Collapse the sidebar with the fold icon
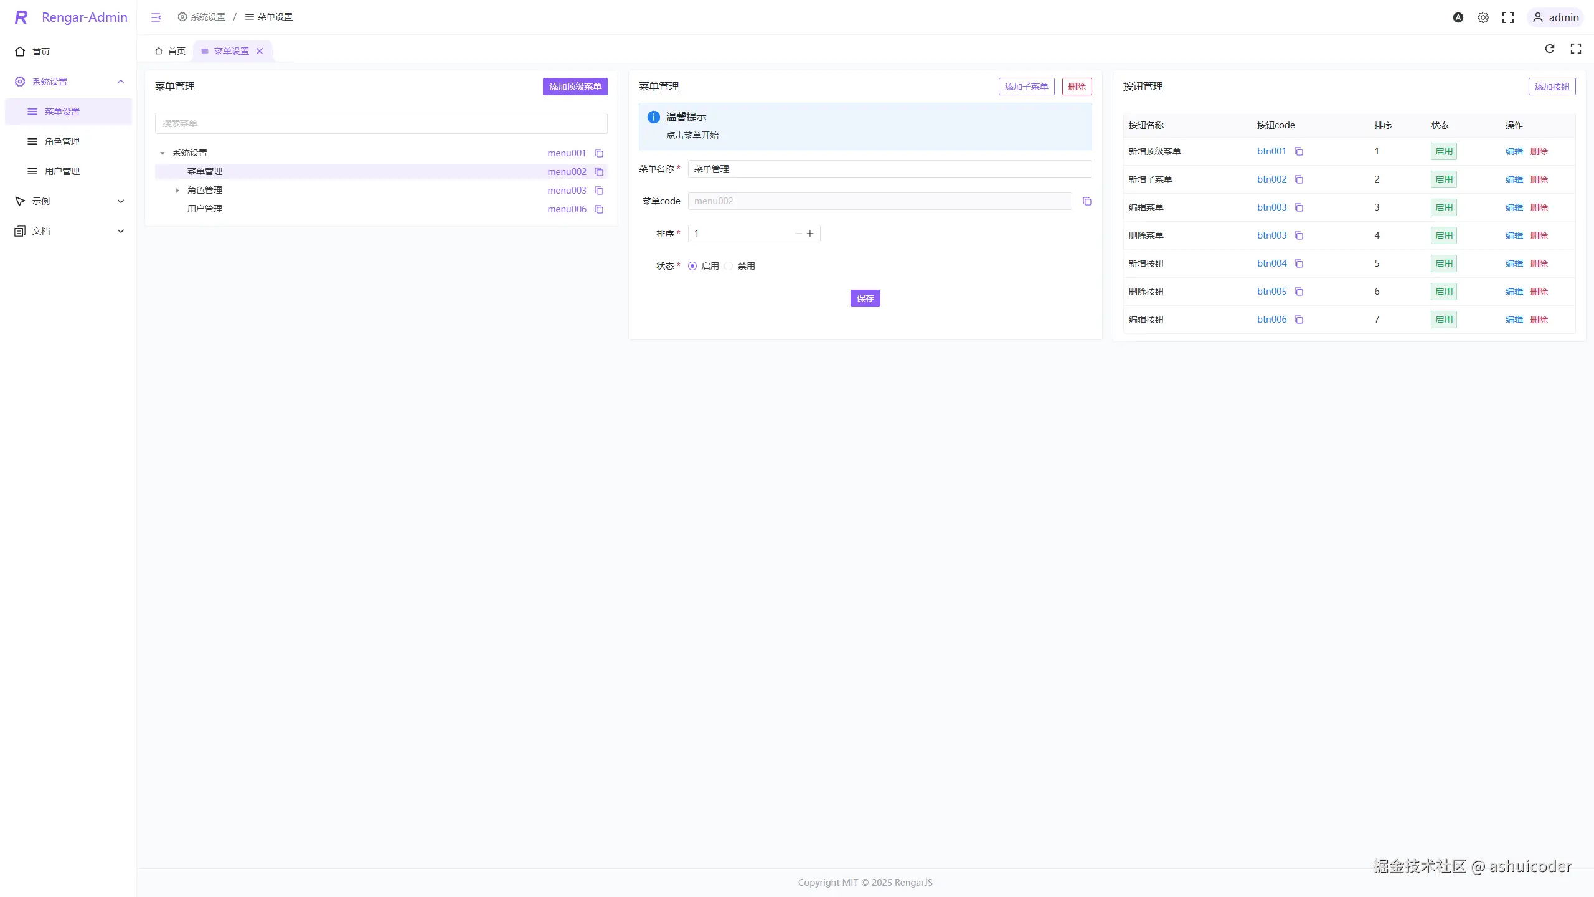The height and width of the screenshot is (897, 1594). pos(156,17)
